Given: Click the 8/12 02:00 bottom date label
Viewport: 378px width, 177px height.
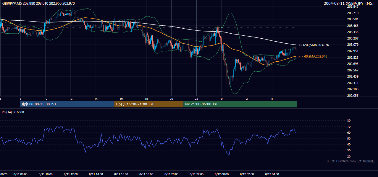Looking at the screenshot, I should [x=247, y=174].
